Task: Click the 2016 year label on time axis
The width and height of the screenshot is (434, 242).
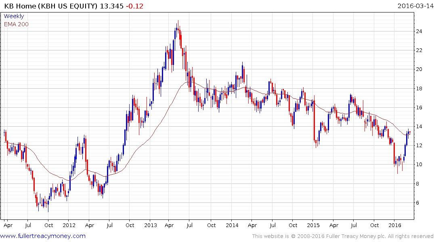Action: click(x=395, y=225)
